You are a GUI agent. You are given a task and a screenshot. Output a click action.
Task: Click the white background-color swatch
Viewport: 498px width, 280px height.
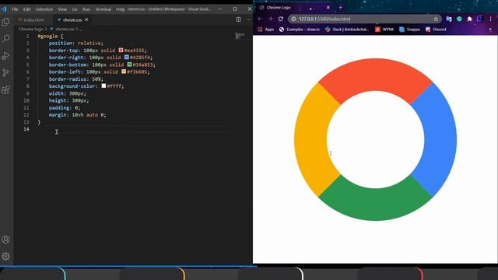coord(103,86)
